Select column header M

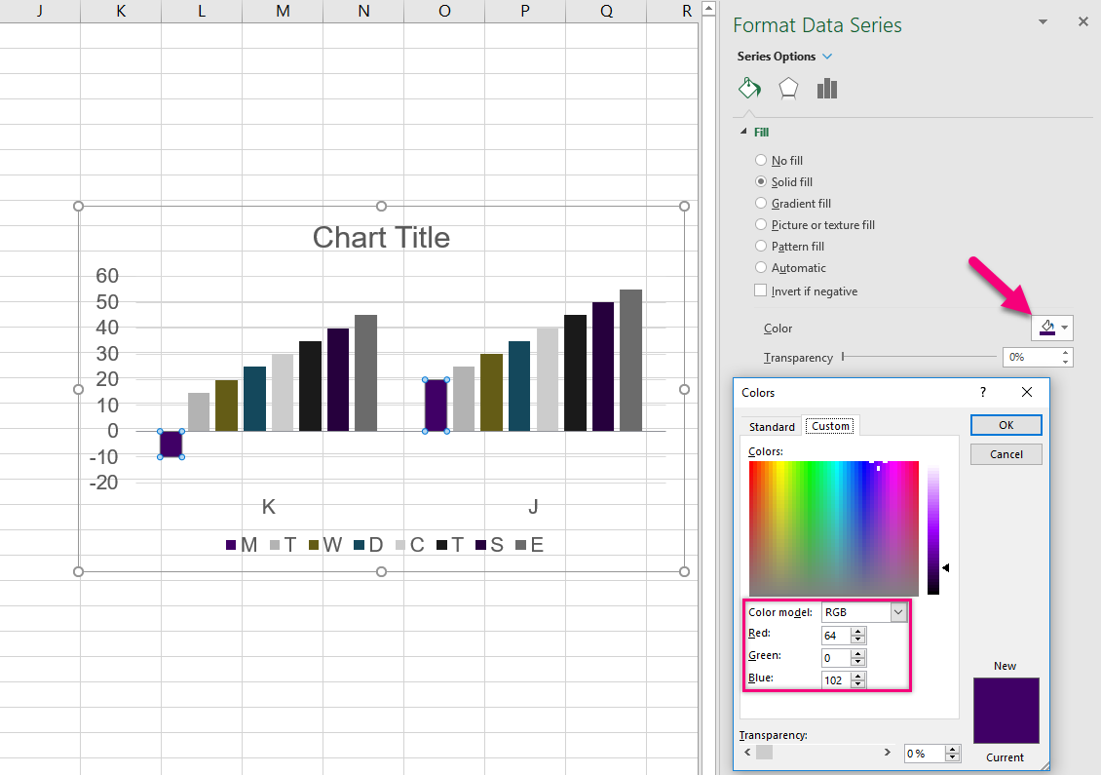click(x=283, y=12)
